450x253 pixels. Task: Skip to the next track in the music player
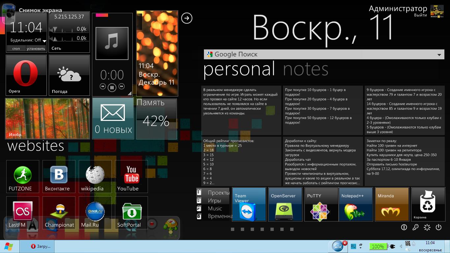pyautogui.click(x=122, y=87)
